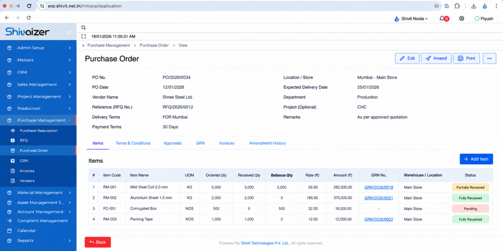Open the more options ellipsis button
The height and width of the screenshot is (251, 503).
coord(489,59)
